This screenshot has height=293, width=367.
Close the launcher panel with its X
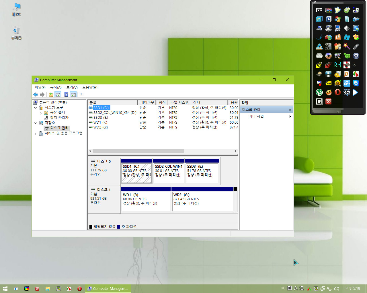click(315, 2)
